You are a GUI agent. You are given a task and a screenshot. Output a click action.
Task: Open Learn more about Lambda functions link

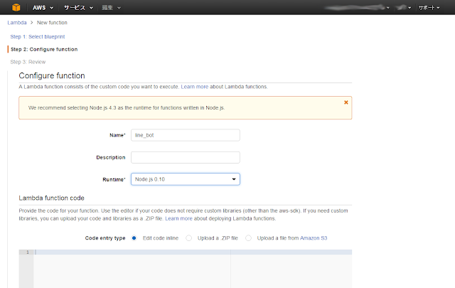194,87
